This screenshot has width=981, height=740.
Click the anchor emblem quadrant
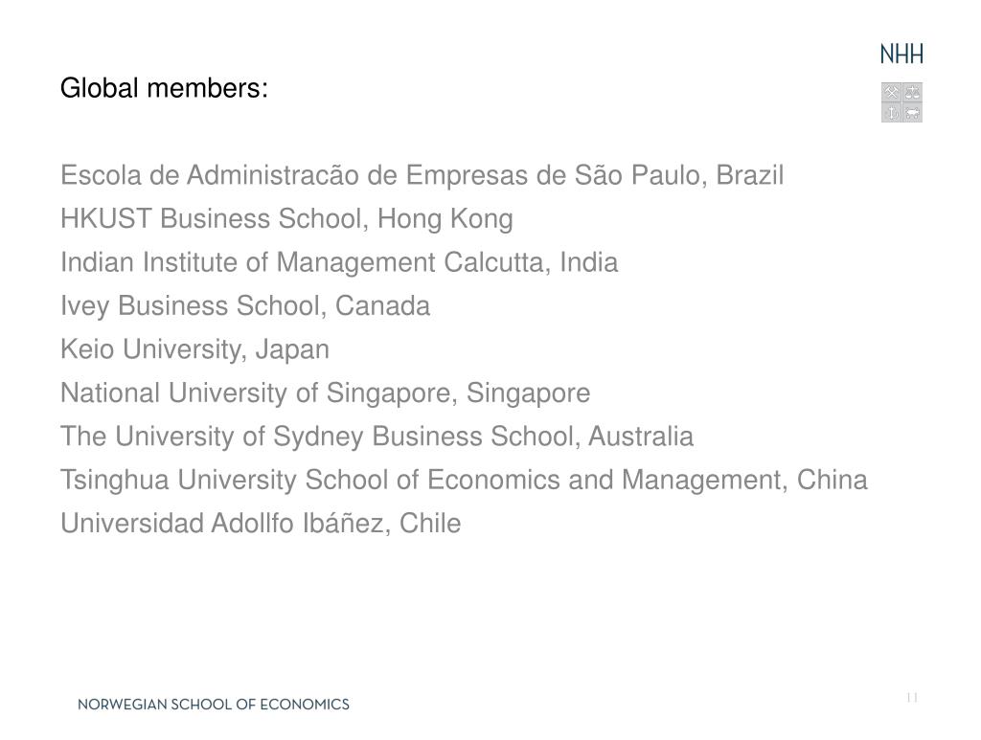(892, 113)
